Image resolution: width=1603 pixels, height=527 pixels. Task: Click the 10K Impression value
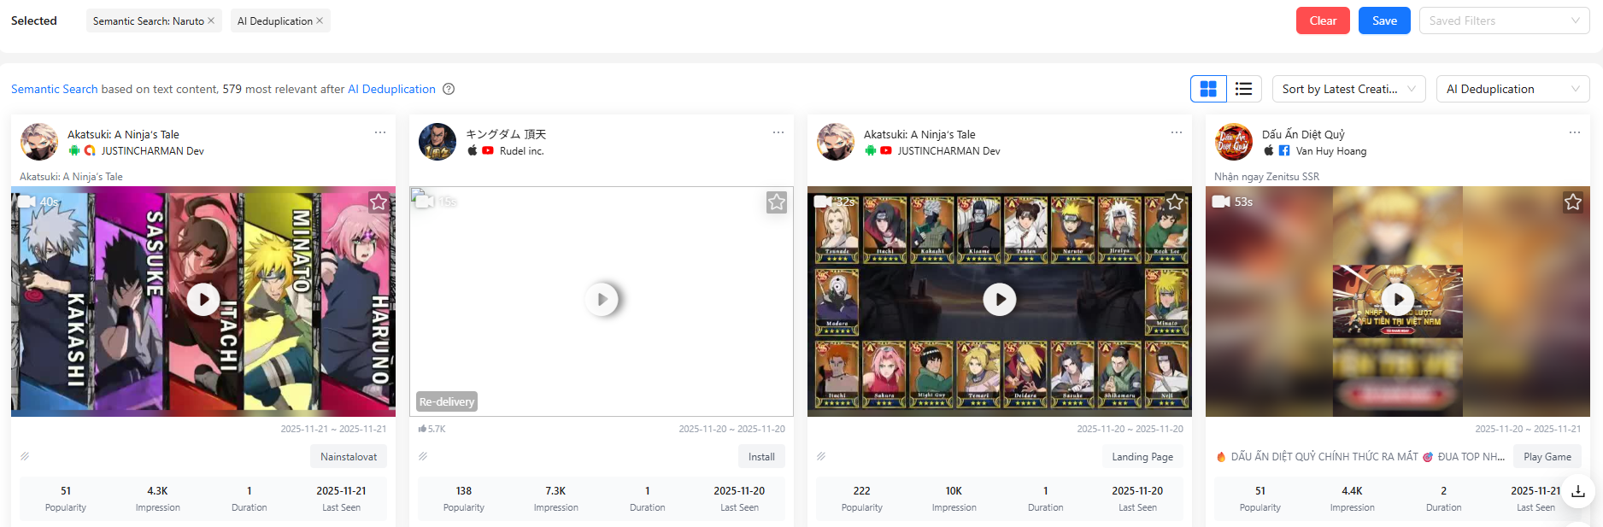click(x=954, y=490)
